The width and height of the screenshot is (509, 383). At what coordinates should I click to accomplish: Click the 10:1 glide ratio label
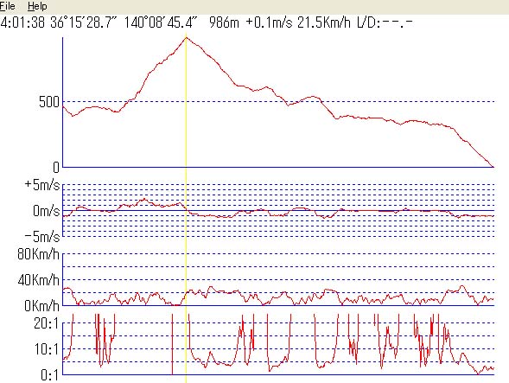click(47, 349)
